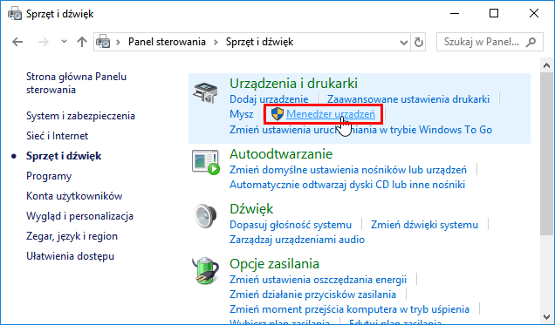This screenshot has height=325, width=555.
Task: Click Automatycznie odtwarzaj dyski CD link
Action: (x=347, y=185)
